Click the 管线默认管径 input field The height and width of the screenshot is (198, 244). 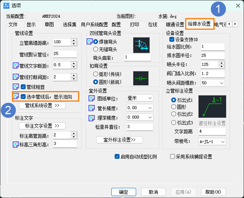tap(65, 54)
